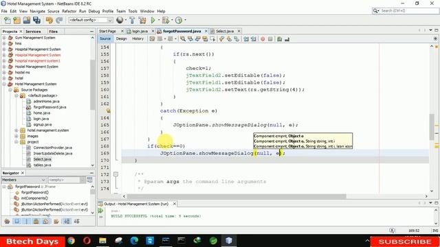
Task: Collapse the Hotel Management System project
Action: point(4,84)
